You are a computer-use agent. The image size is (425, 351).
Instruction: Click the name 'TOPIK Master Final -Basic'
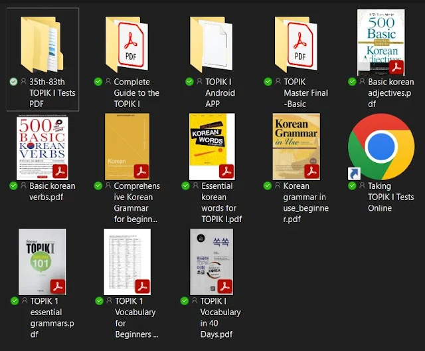[305, 93]
